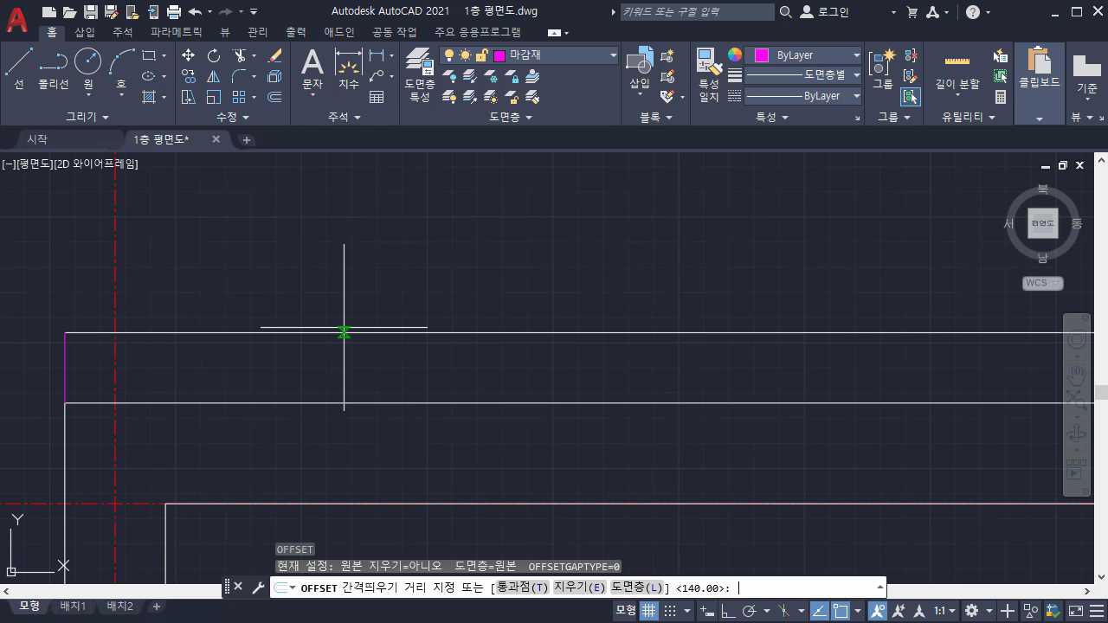Click the Dimension (치수) tool
The width and height of the screenshot is (1108, 623).
[348, 69]
